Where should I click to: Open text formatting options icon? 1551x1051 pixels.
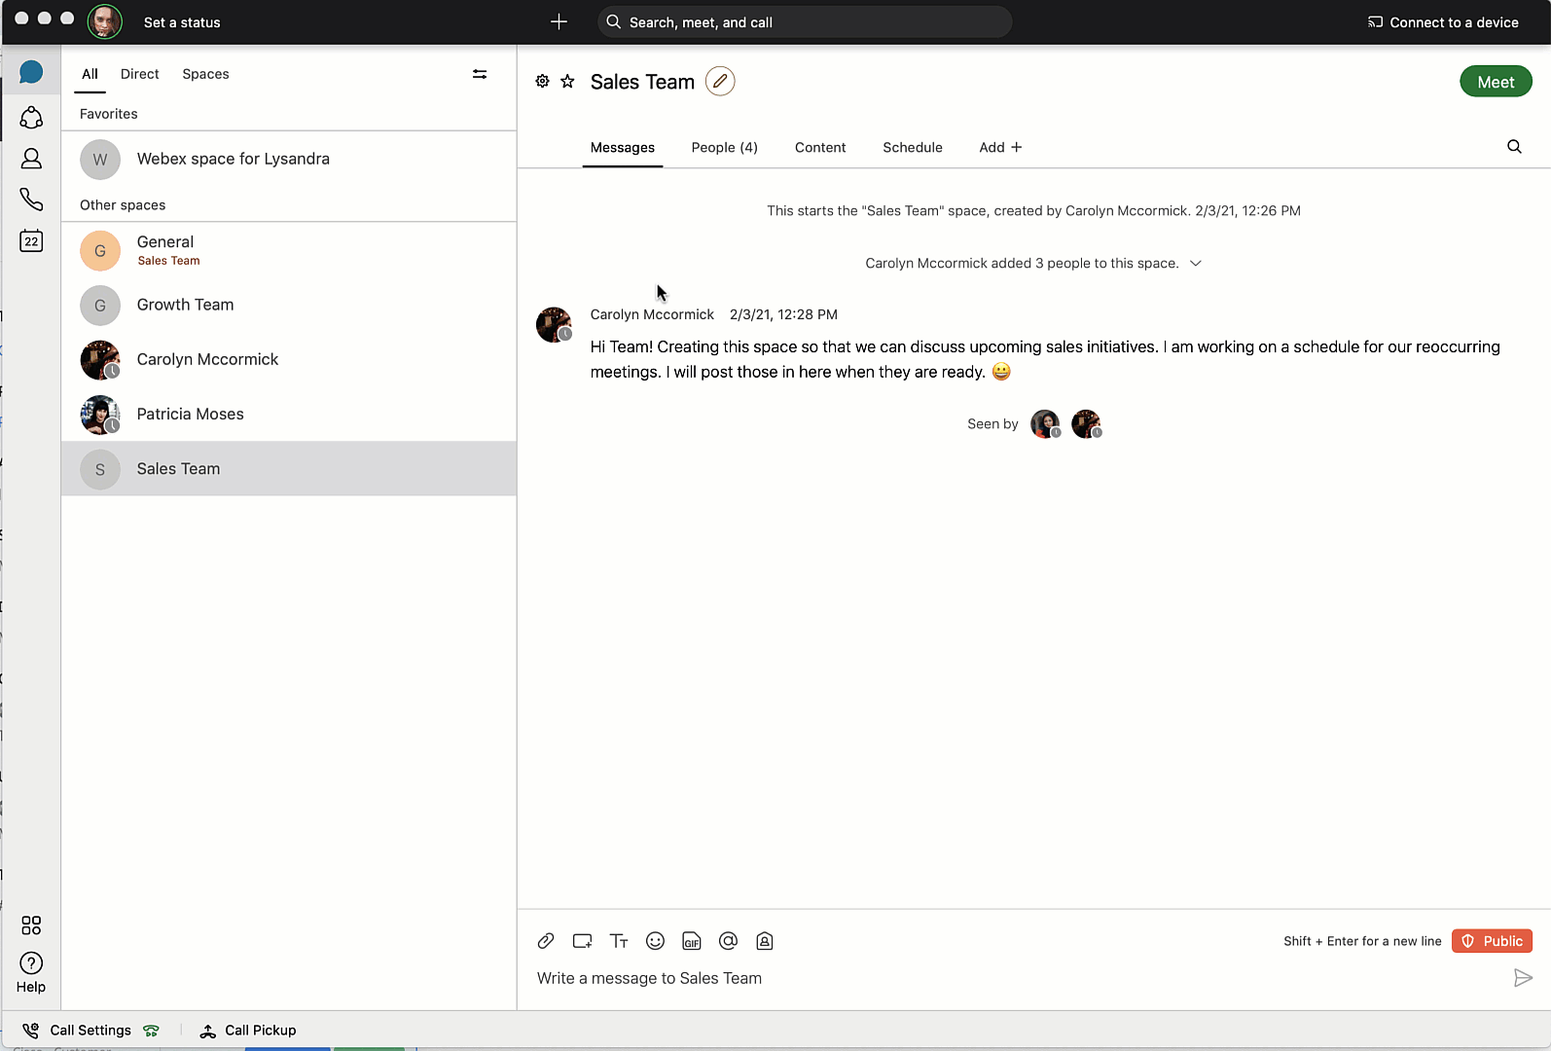click(619, 941)
